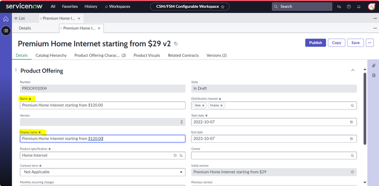
Task: Open the End date calendar picker
Action: [352, 139]
